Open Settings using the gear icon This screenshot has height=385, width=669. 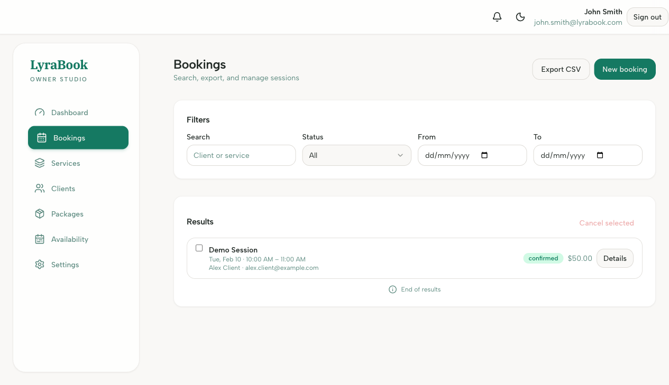[39, 264]
